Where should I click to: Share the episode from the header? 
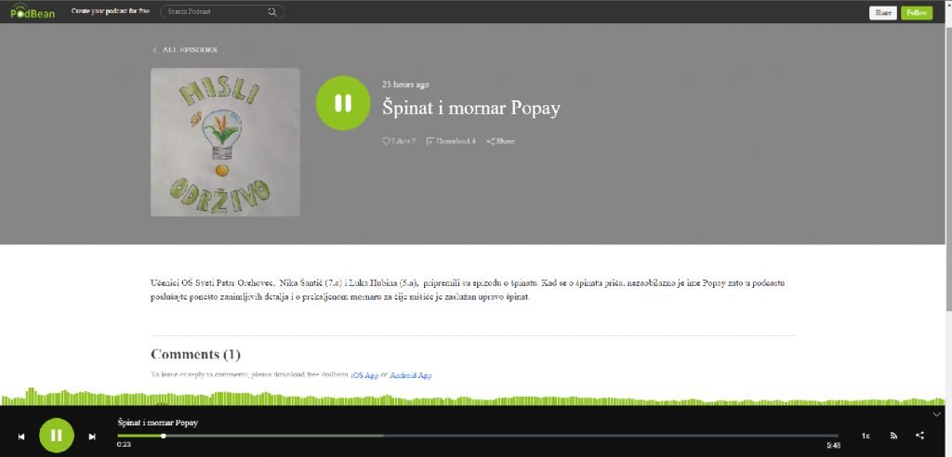click(x=501, y=141)
